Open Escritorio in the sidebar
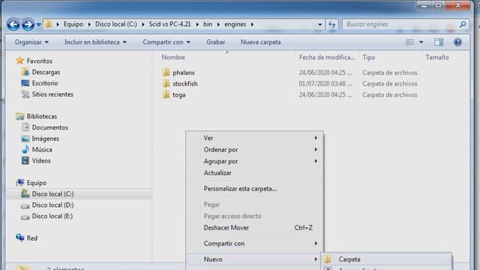Viewport: 480px width, 270px height. (45, 83)
